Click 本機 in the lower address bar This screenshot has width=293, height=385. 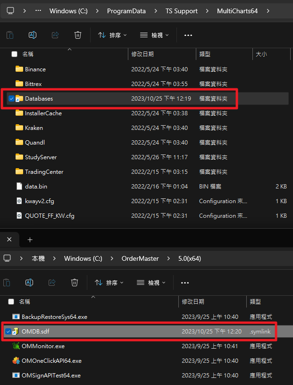click(x=38, y=258)
